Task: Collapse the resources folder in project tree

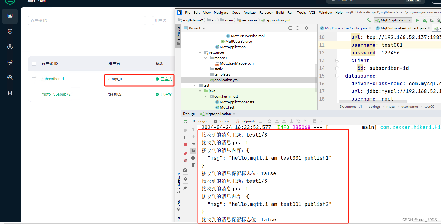Action: tap(200, 52)
